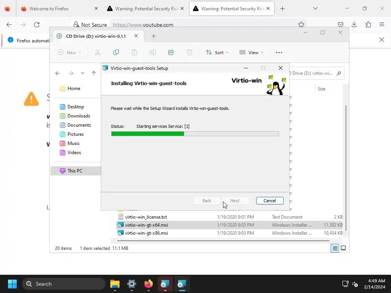The width and height of the screenshot is (391, 293).
Task: Click the Share icon in Explorer toolbar
Action: tap(171, 52)
